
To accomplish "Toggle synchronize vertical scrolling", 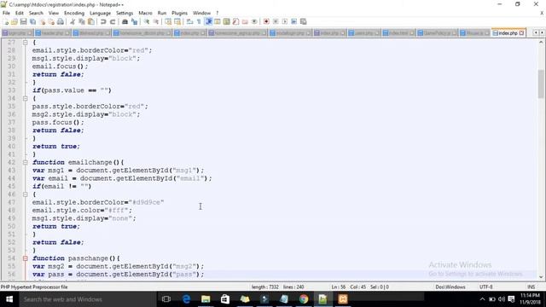I will pos(168,21).
